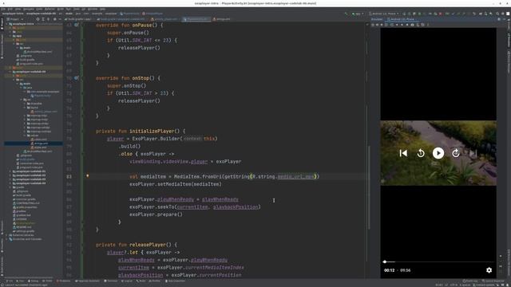The image size is (511, 287).
Task: Click emulator Home navigation icon
Action: click(x=402, y=25)
